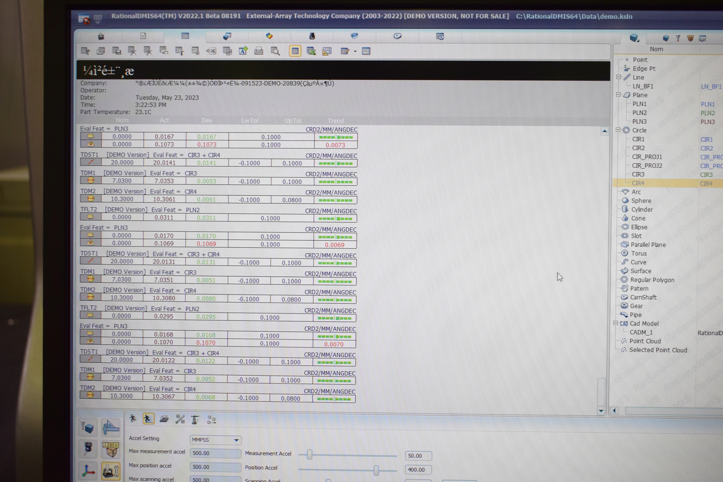The image size is (723, 482).
Task: Click the add text annotation icon
Action: [243, 51]
